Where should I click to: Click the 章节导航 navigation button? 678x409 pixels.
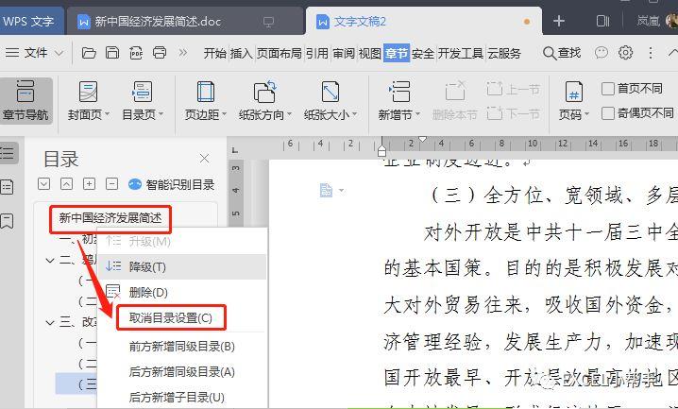[25, 102]
